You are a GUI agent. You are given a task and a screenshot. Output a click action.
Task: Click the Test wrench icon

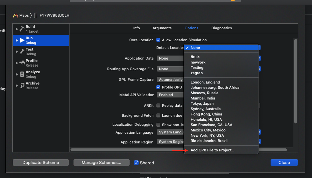[22, 52]
